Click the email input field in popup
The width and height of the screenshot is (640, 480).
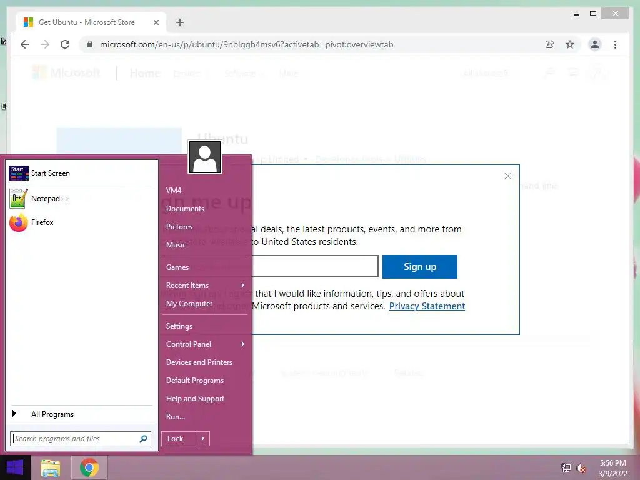pos(315,266)
